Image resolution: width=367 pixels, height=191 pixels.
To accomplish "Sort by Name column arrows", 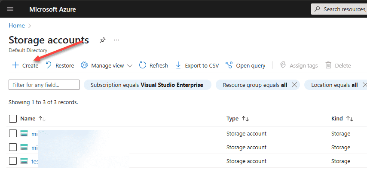I will coord(42,119).
